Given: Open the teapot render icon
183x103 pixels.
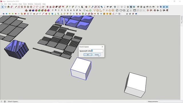Looking at the screenshot, I should [x=121, y=10].
